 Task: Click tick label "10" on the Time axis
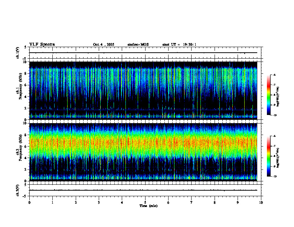[261, 203]
